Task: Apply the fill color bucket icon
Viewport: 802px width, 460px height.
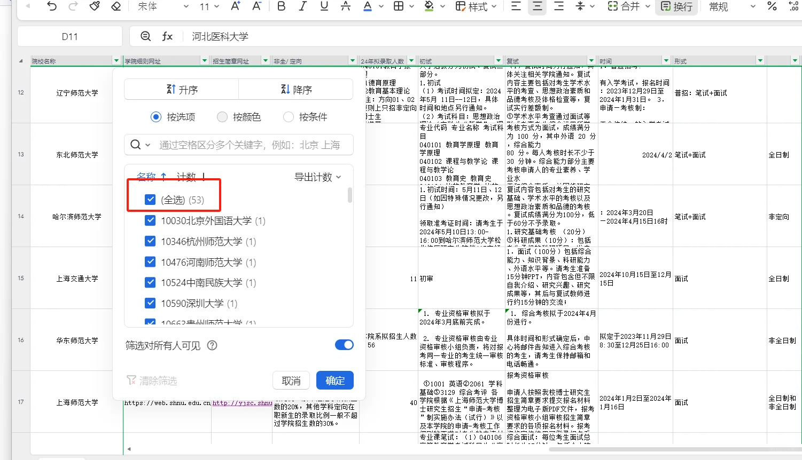Action: (429, 6)
